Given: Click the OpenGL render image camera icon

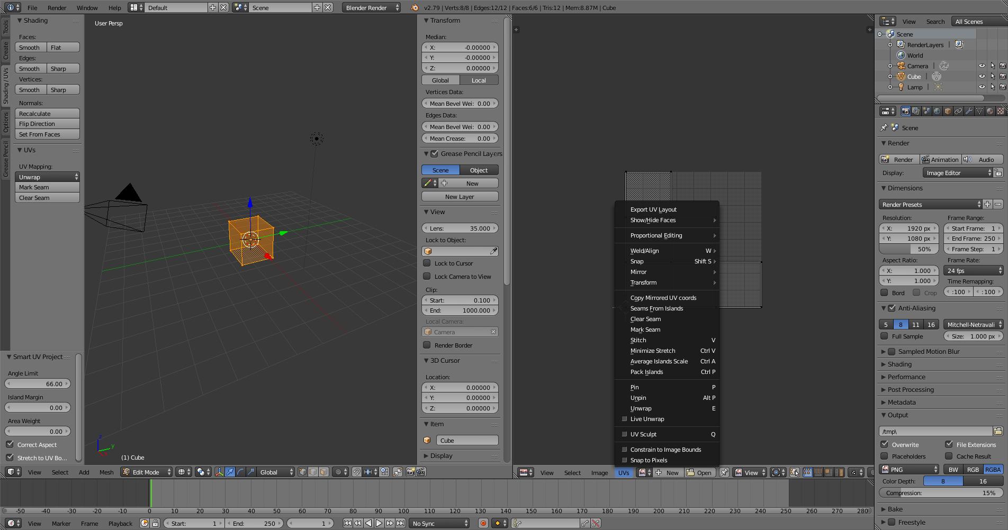Looking at the screenshot, I should (410, 472).
